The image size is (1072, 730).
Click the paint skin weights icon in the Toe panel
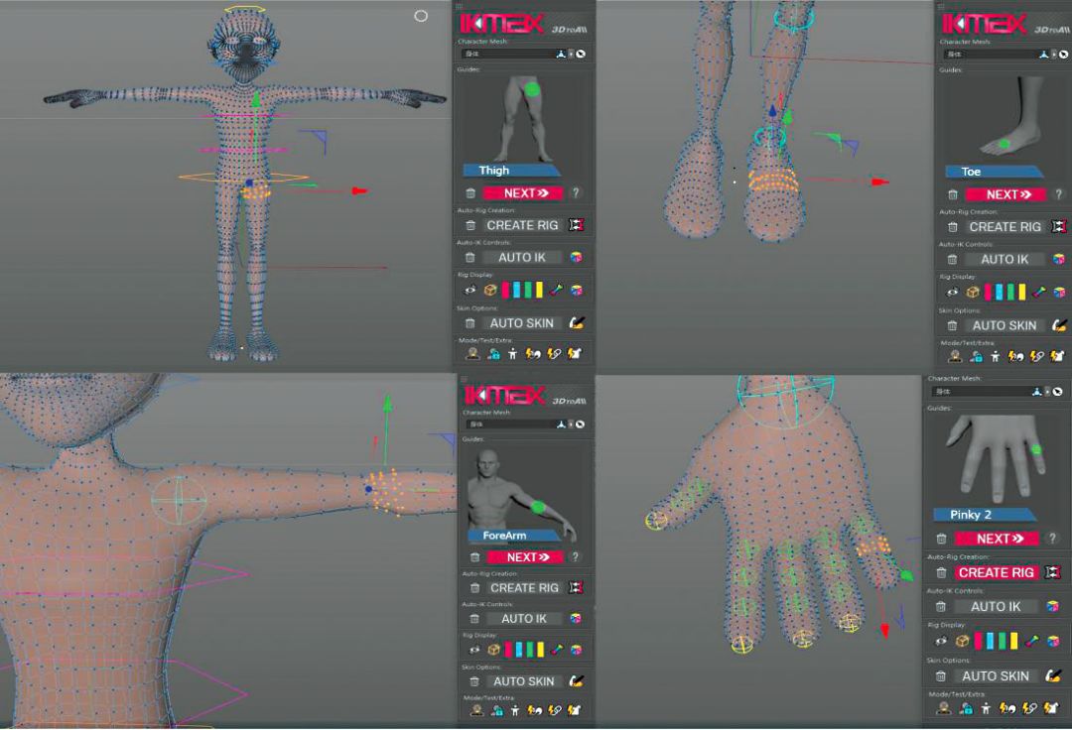tap(1060, 325)
